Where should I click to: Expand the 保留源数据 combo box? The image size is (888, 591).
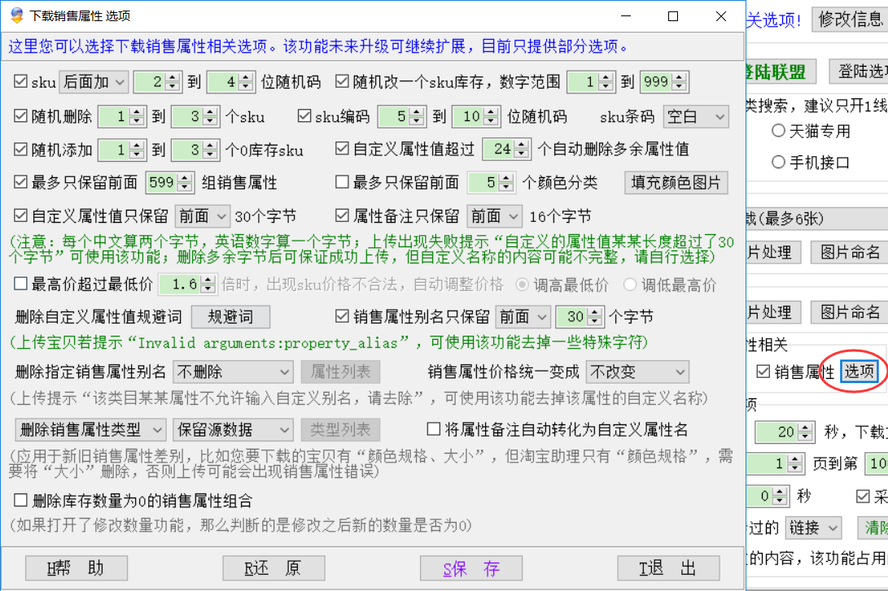click(233, 428)
